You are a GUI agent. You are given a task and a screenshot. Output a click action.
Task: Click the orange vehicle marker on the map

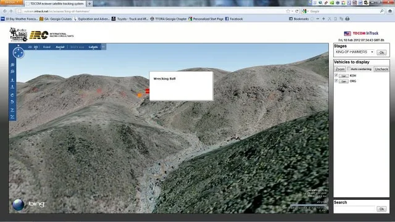coord(139,95)
